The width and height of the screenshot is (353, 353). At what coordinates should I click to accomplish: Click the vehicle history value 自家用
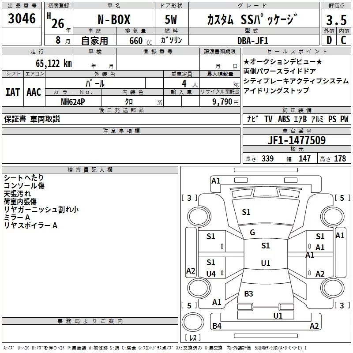[94, 41]
